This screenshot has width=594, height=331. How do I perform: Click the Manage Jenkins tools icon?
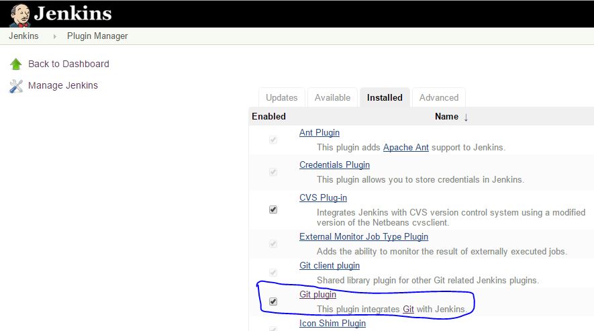click(16, 86)
